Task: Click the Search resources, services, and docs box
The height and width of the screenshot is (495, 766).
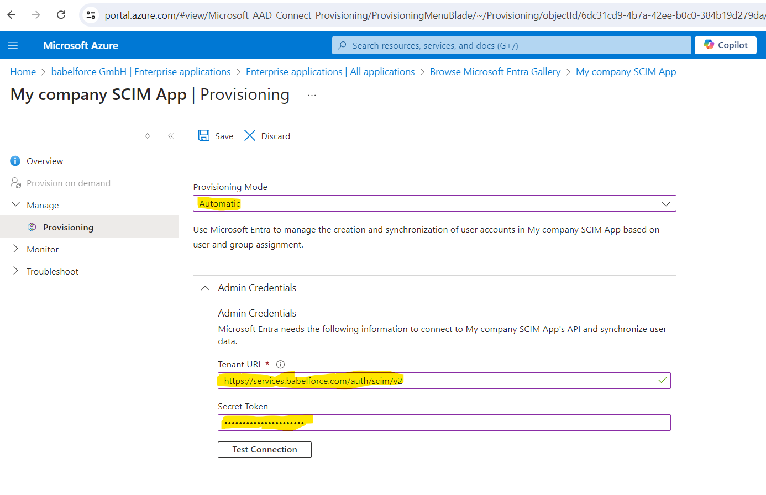Action: click(511, 45)
